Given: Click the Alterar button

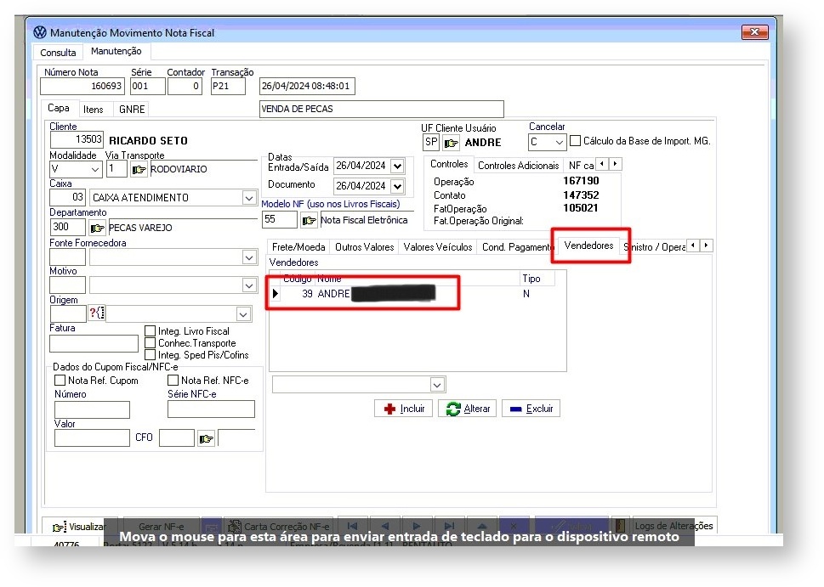Looking at the screenshot, I should click(x=468, y=409).
